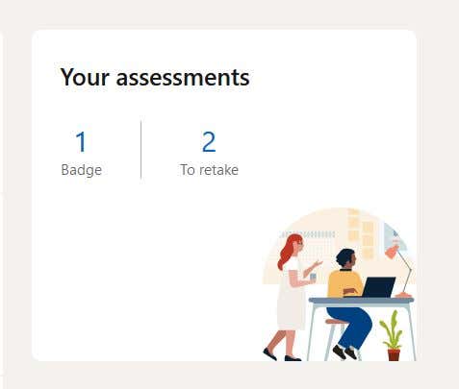Open the Badge count number 1
Image resolution: width=459 pixels, height=389 pixels.
pyautogui.click(x=81, y=142)
